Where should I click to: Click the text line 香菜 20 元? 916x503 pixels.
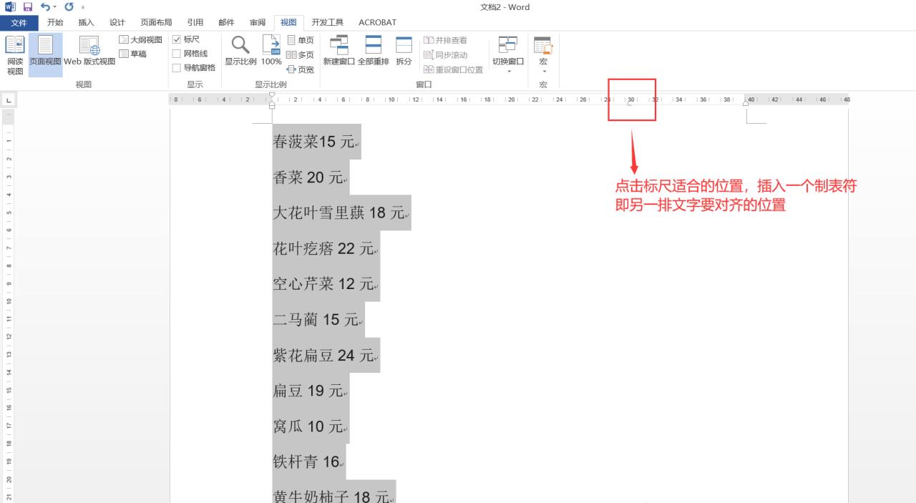click(310, 177)
